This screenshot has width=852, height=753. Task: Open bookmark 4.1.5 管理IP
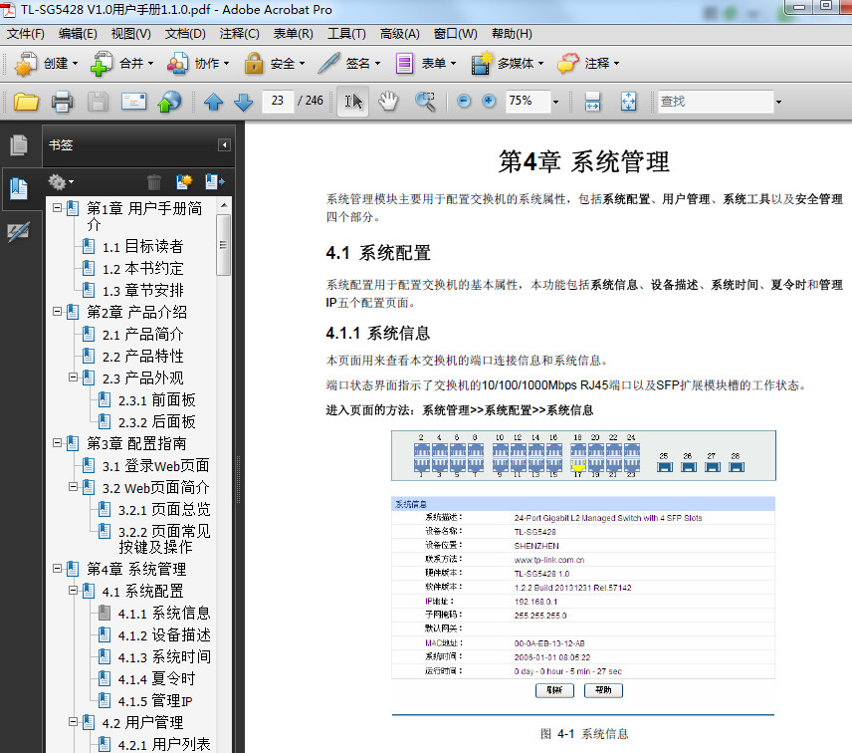click(x=155, y=701)
